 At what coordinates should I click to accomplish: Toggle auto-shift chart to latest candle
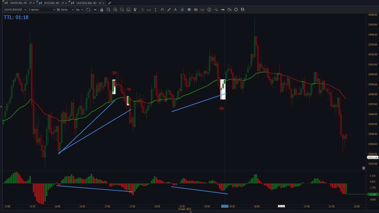(x=95, y=10)
